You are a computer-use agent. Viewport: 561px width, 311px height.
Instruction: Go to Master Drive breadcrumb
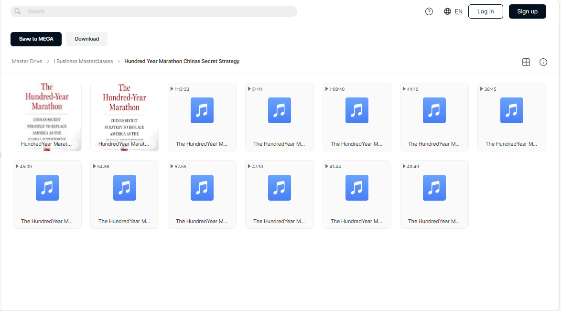(x=27, y=61)
